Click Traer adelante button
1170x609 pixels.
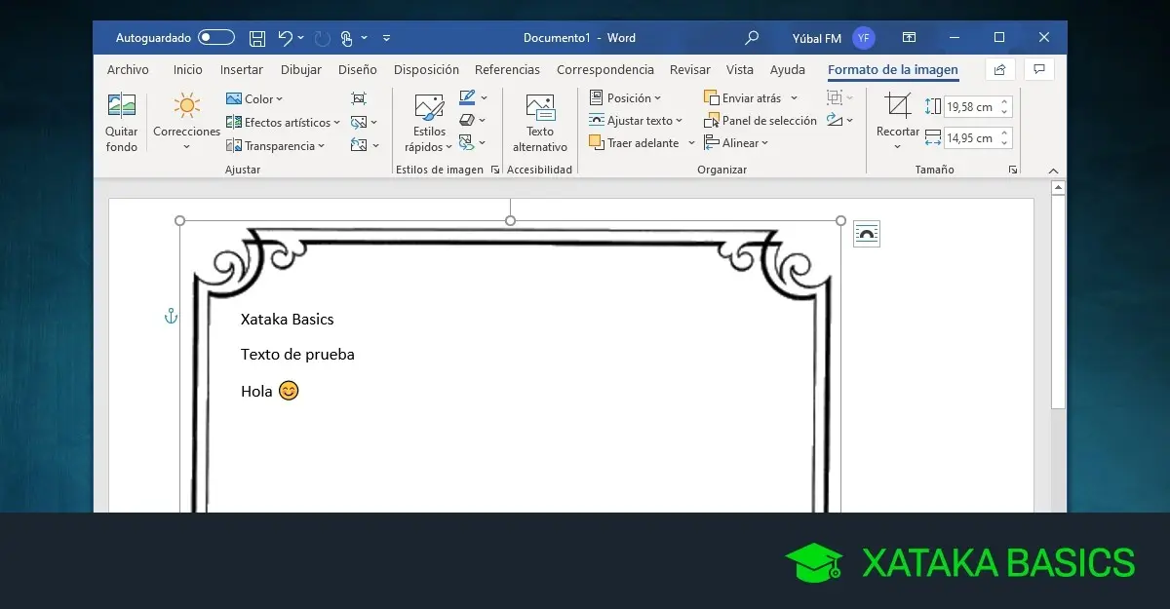634,143
